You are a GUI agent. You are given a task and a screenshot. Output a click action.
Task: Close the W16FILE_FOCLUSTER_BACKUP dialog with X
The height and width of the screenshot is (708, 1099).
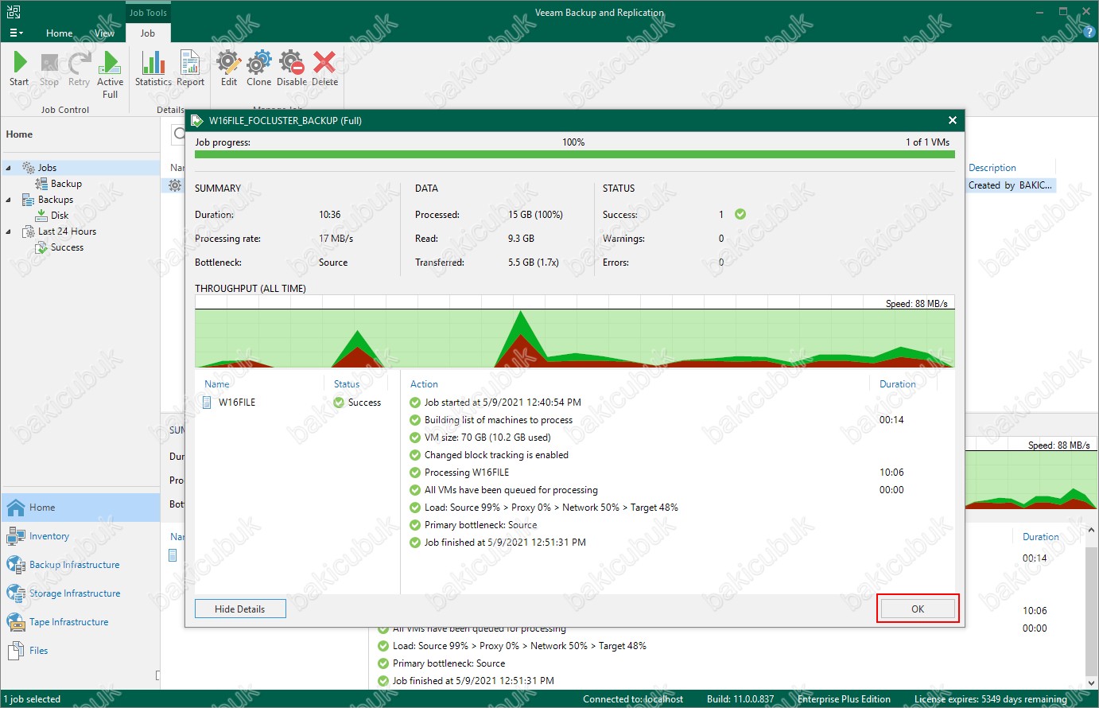click(952, 120)
